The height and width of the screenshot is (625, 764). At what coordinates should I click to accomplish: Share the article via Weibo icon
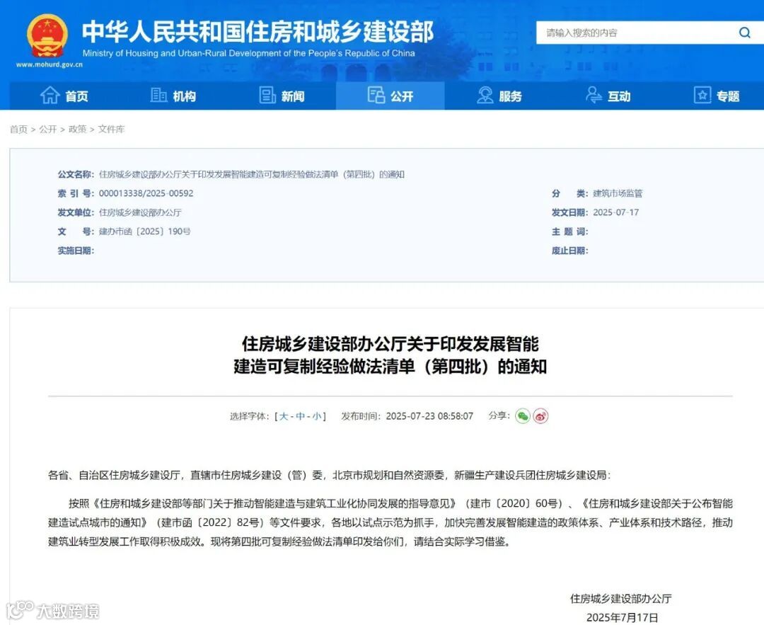541,416
